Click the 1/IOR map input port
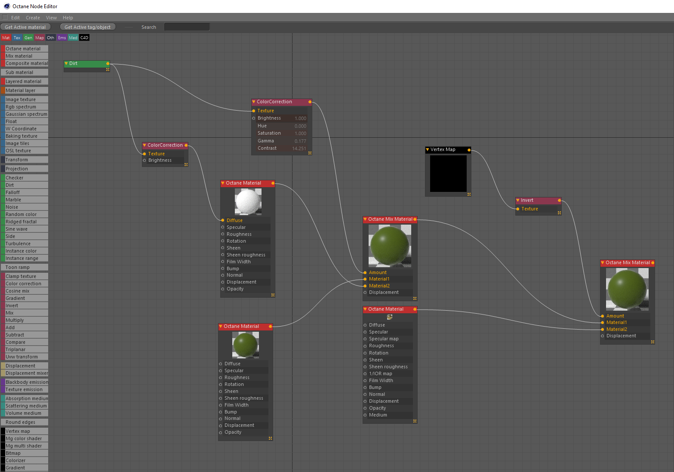Screen dimensions: 674x472 click(x=365, y=374)
